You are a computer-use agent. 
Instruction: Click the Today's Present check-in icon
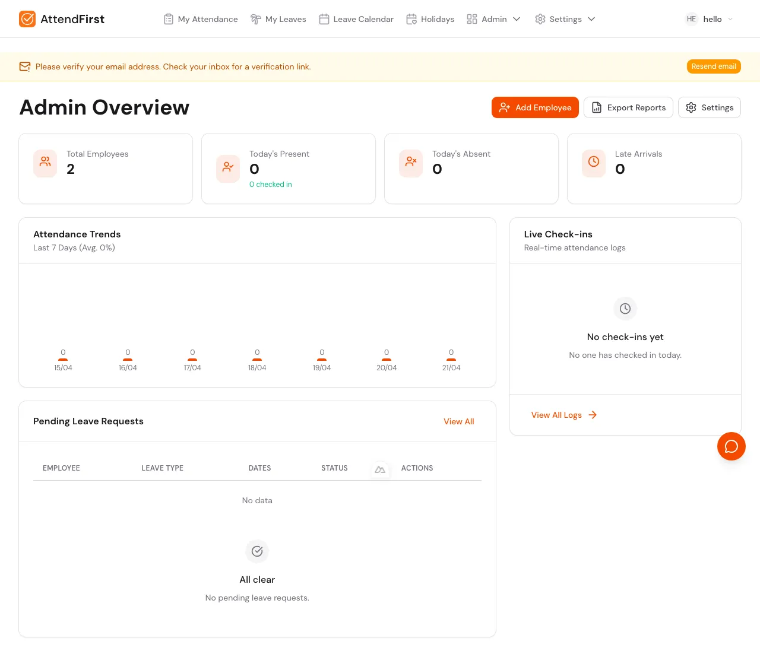click(x=228, y=169)
